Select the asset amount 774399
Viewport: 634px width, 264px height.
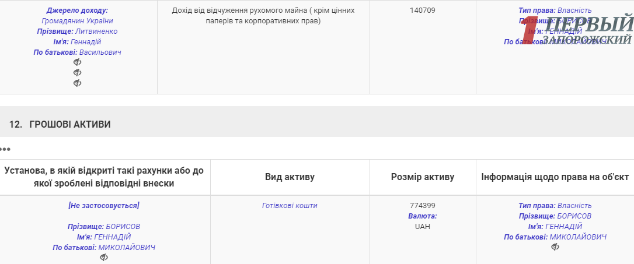(423, 206)
